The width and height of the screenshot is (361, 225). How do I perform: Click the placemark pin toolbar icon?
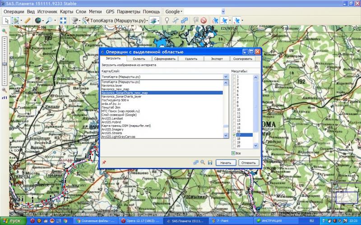tap(167, 20)
